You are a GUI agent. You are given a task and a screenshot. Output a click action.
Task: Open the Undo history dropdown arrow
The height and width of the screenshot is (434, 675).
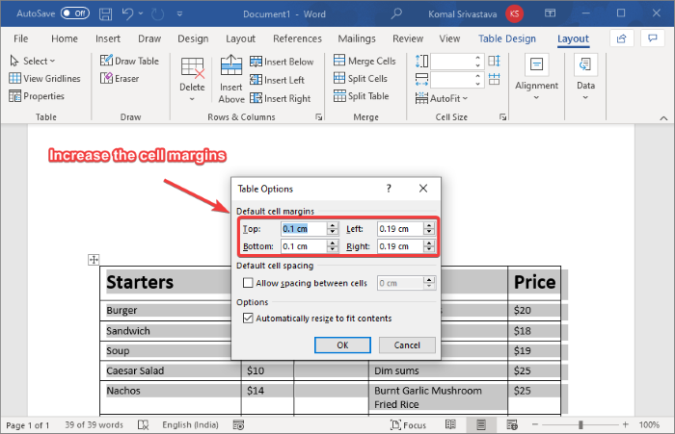(x=141, y=13)
